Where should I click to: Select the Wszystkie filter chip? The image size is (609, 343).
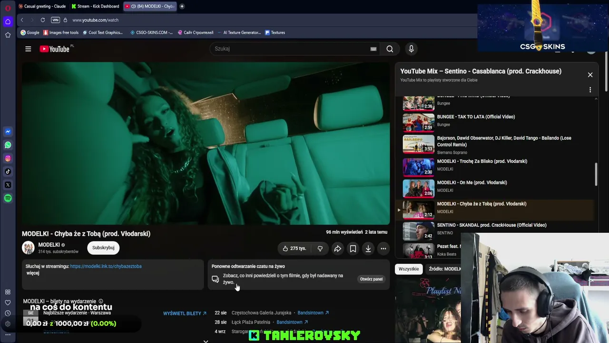tap(409, 269)
